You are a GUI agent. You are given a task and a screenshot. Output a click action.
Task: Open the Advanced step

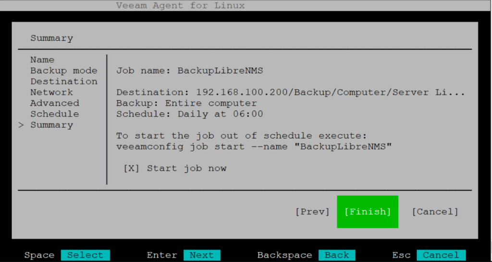pyautogui.click(x=55, y=103)
